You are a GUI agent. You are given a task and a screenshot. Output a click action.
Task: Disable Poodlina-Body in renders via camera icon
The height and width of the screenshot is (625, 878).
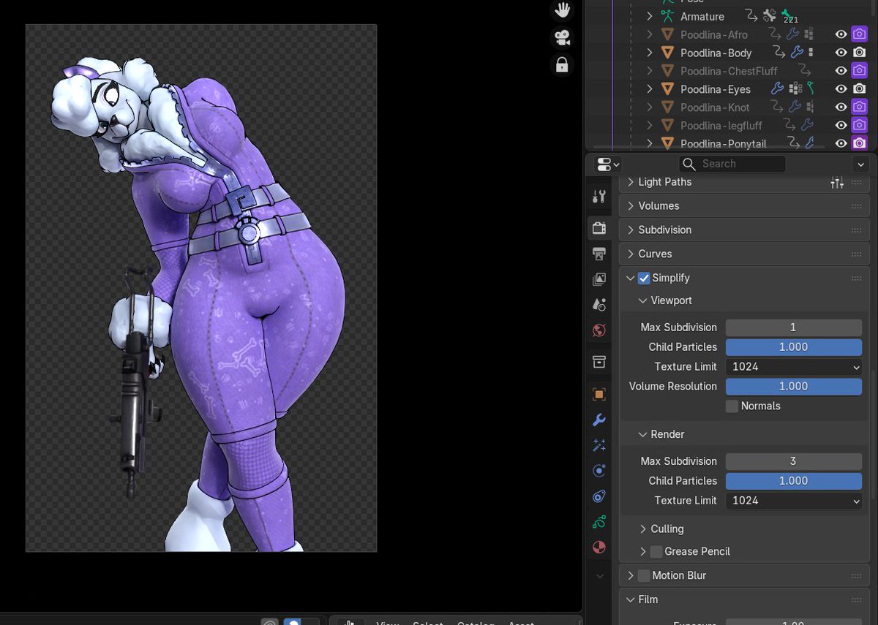860,53
